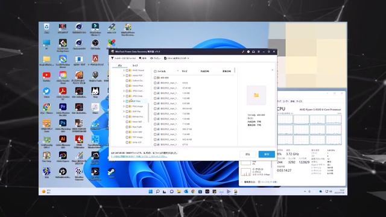This screenshot has height=217, width=386.
Task: Open the Adobe Illustrator desktop icon
Action: [x=63, y=141]
